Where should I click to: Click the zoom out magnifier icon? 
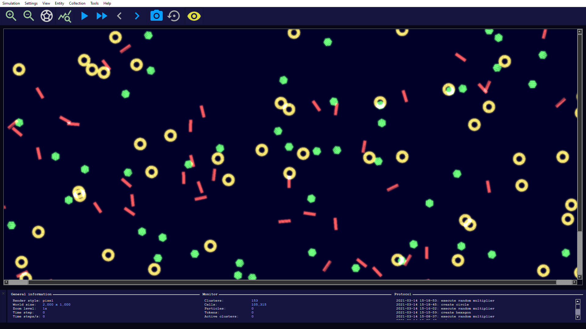29,16
